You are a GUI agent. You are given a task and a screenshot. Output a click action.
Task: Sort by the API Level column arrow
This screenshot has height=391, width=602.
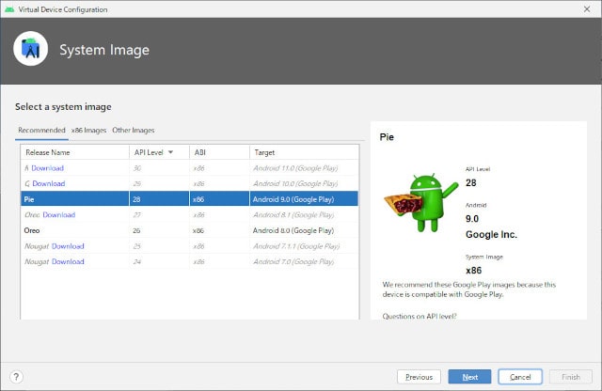(x=170, y=152)
